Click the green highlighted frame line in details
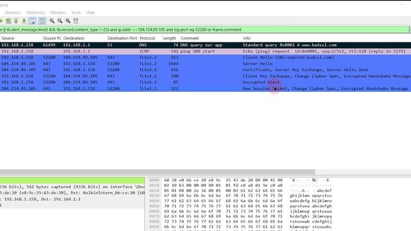Viewport: 411px width, 231px height. pyautogui.click(x=72, y=180)
